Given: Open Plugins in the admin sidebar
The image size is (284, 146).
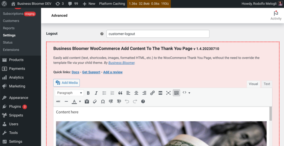Looking at the screenshot, I should point(15,107).
